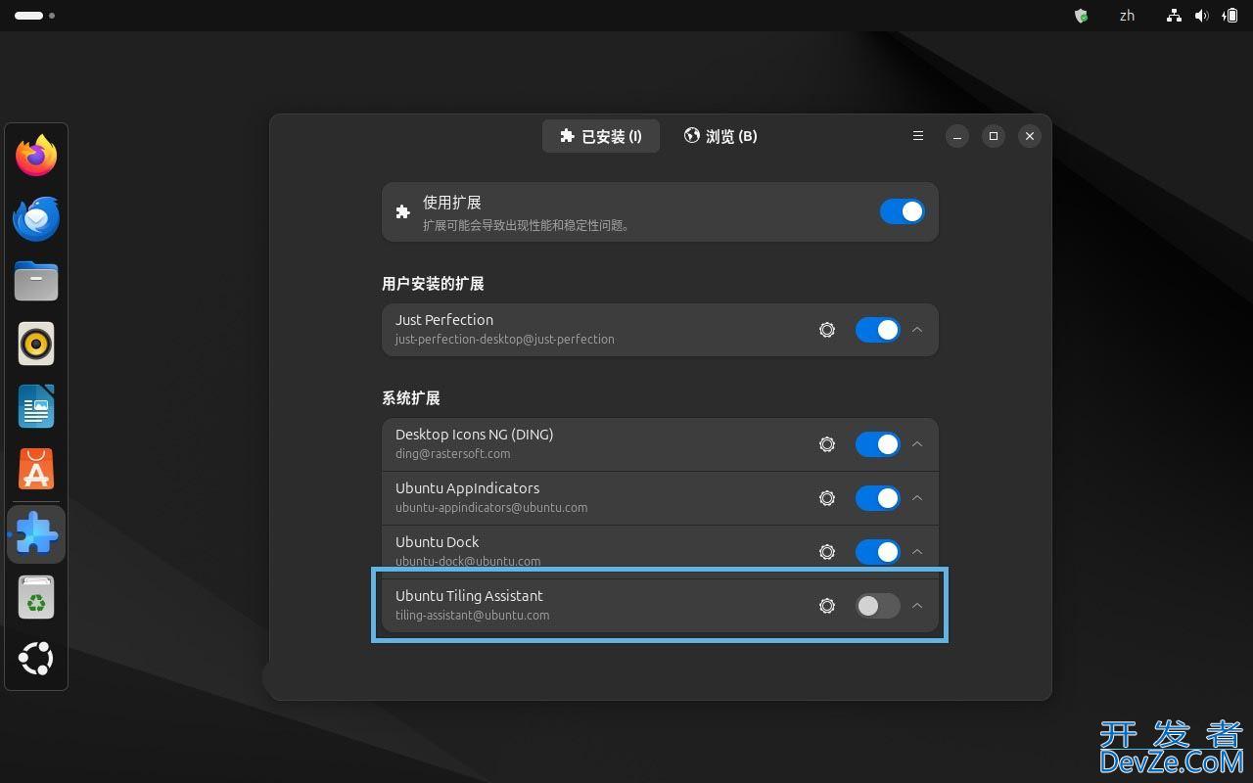1253x783 pixels.
Task: Close the Extensions window
Action: click(1030, 136)
